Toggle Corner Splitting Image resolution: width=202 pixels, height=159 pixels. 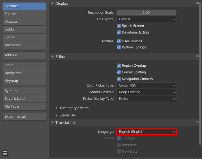click(x=118, y=72)
